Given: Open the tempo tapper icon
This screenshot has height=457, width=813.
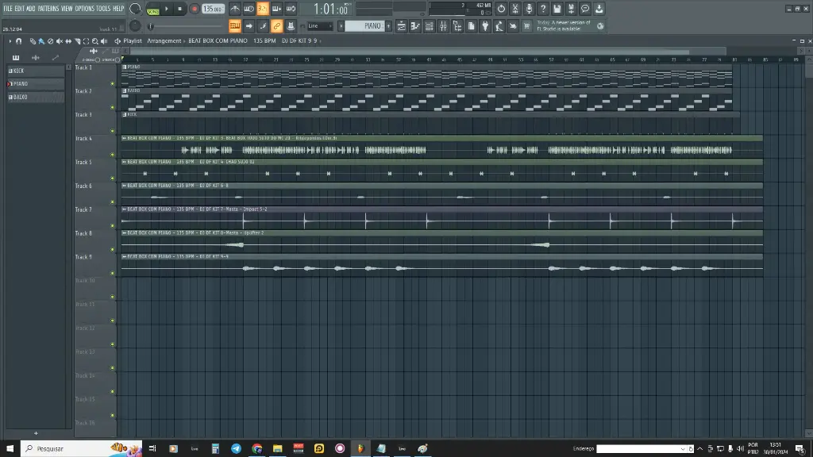Looking at the screenshot, I should [x=499, y=26].
